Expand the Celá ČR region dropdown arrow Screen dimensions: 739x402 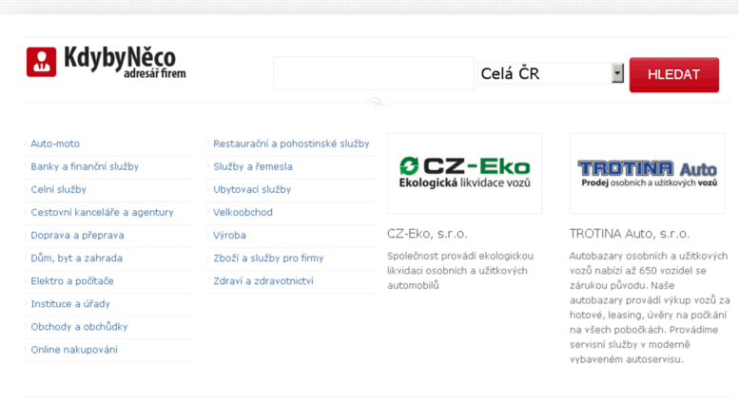[617, 73]
